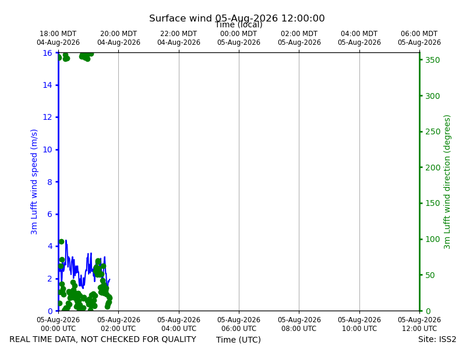This screenshot has width=466, height=349.
Task: Click the REAL TIME DATA quality notice
Action: click(103, 339)
